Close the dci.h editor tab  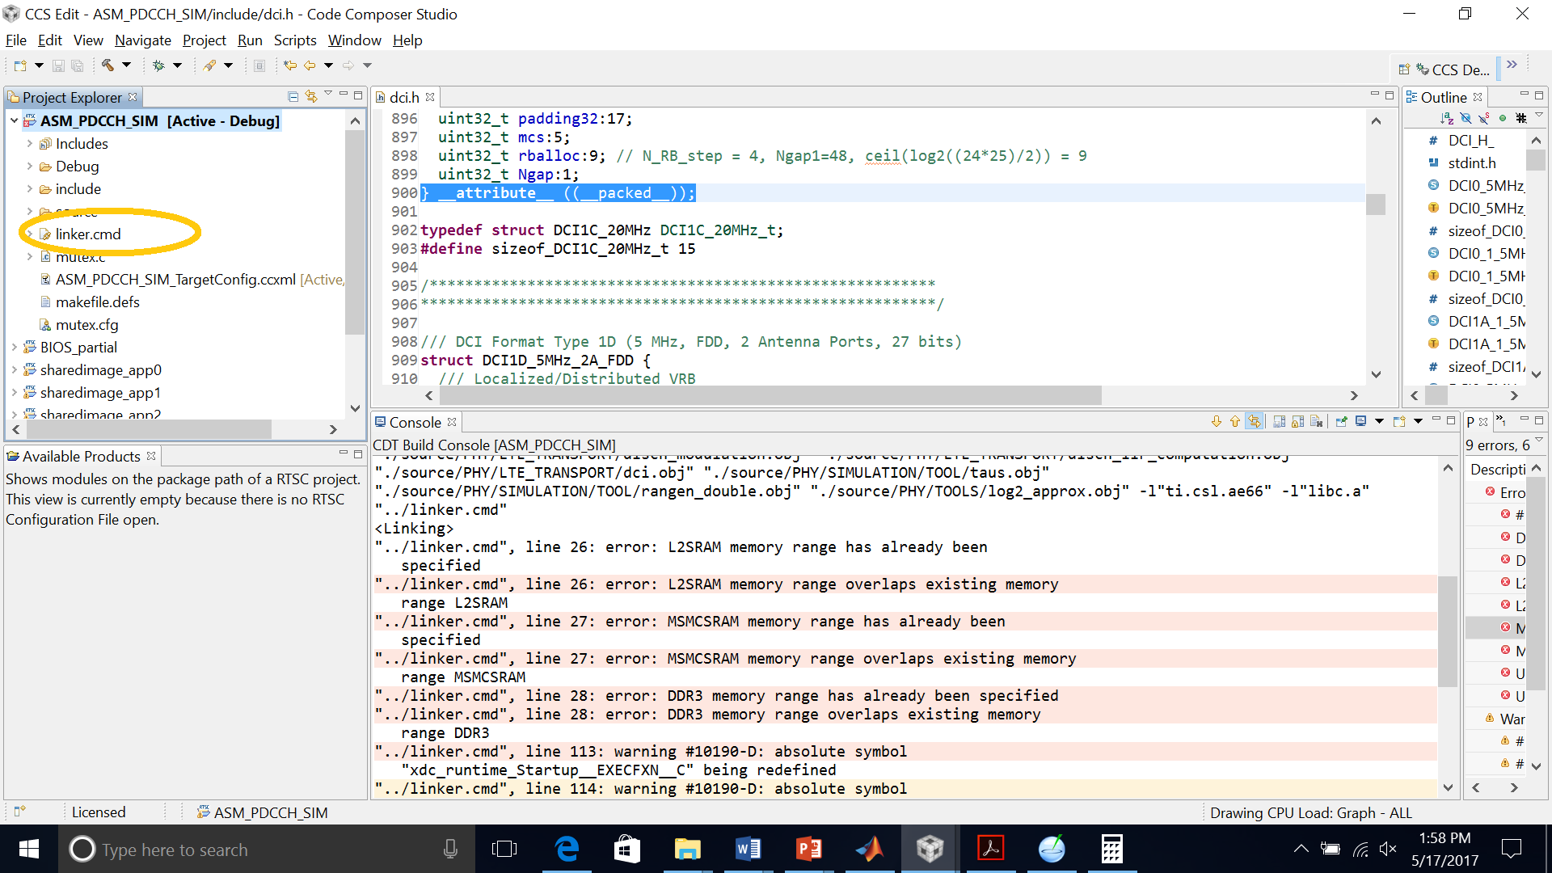(430, 97)
